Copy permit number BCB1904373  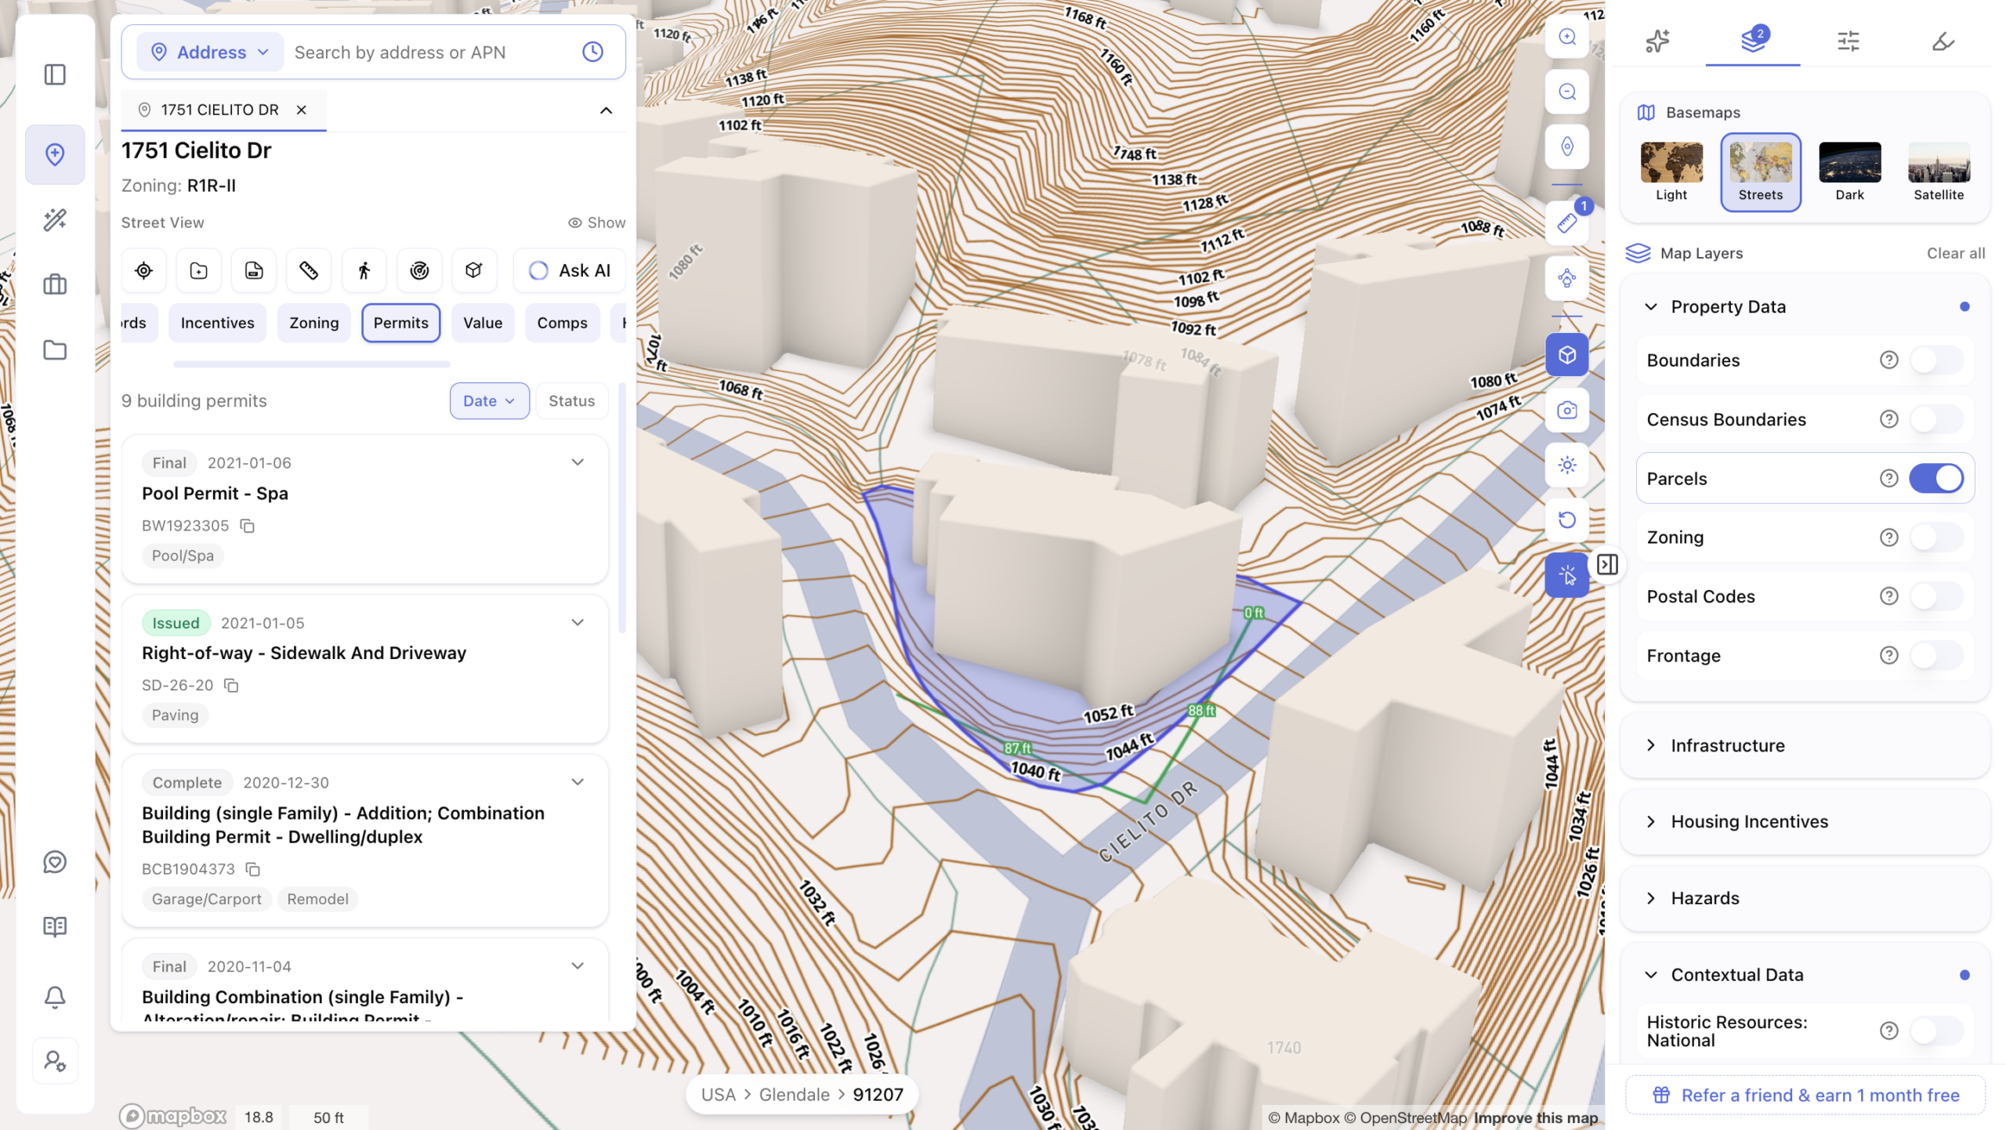(x=253, y=869)
